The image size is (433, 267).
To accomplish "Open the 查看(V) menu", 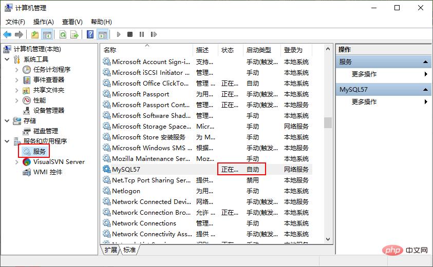I will click(x=72, y=22).
